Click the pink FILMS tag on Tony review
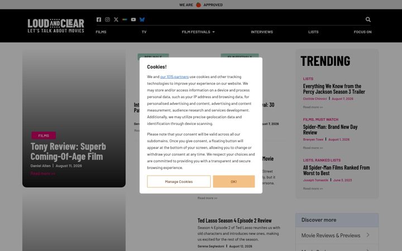 [44, 136]
